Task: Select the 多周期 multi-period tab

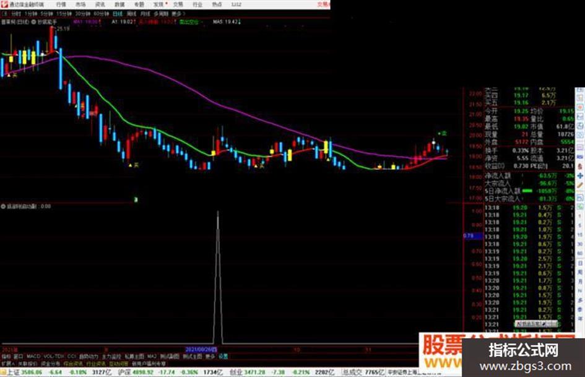Action: tap(161, 14)
